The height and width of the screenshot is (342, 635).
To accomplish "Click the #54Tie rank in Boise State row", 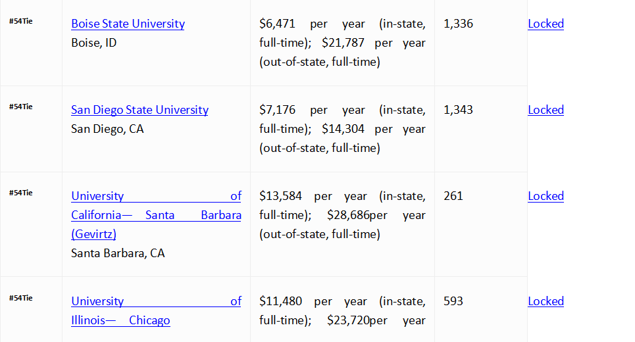I will [x=21, y=22].
